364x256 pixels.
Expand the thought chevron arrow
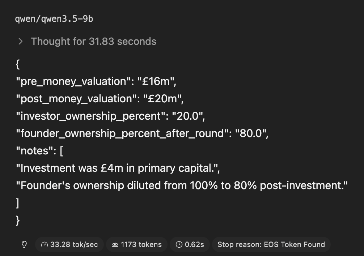pos(21,41)
